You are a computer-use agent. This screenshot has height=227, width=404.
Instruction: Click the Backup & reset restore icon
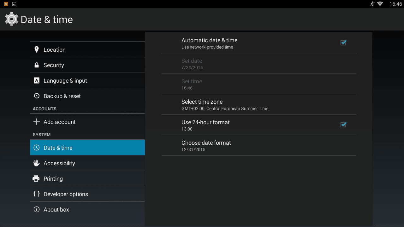37,96
